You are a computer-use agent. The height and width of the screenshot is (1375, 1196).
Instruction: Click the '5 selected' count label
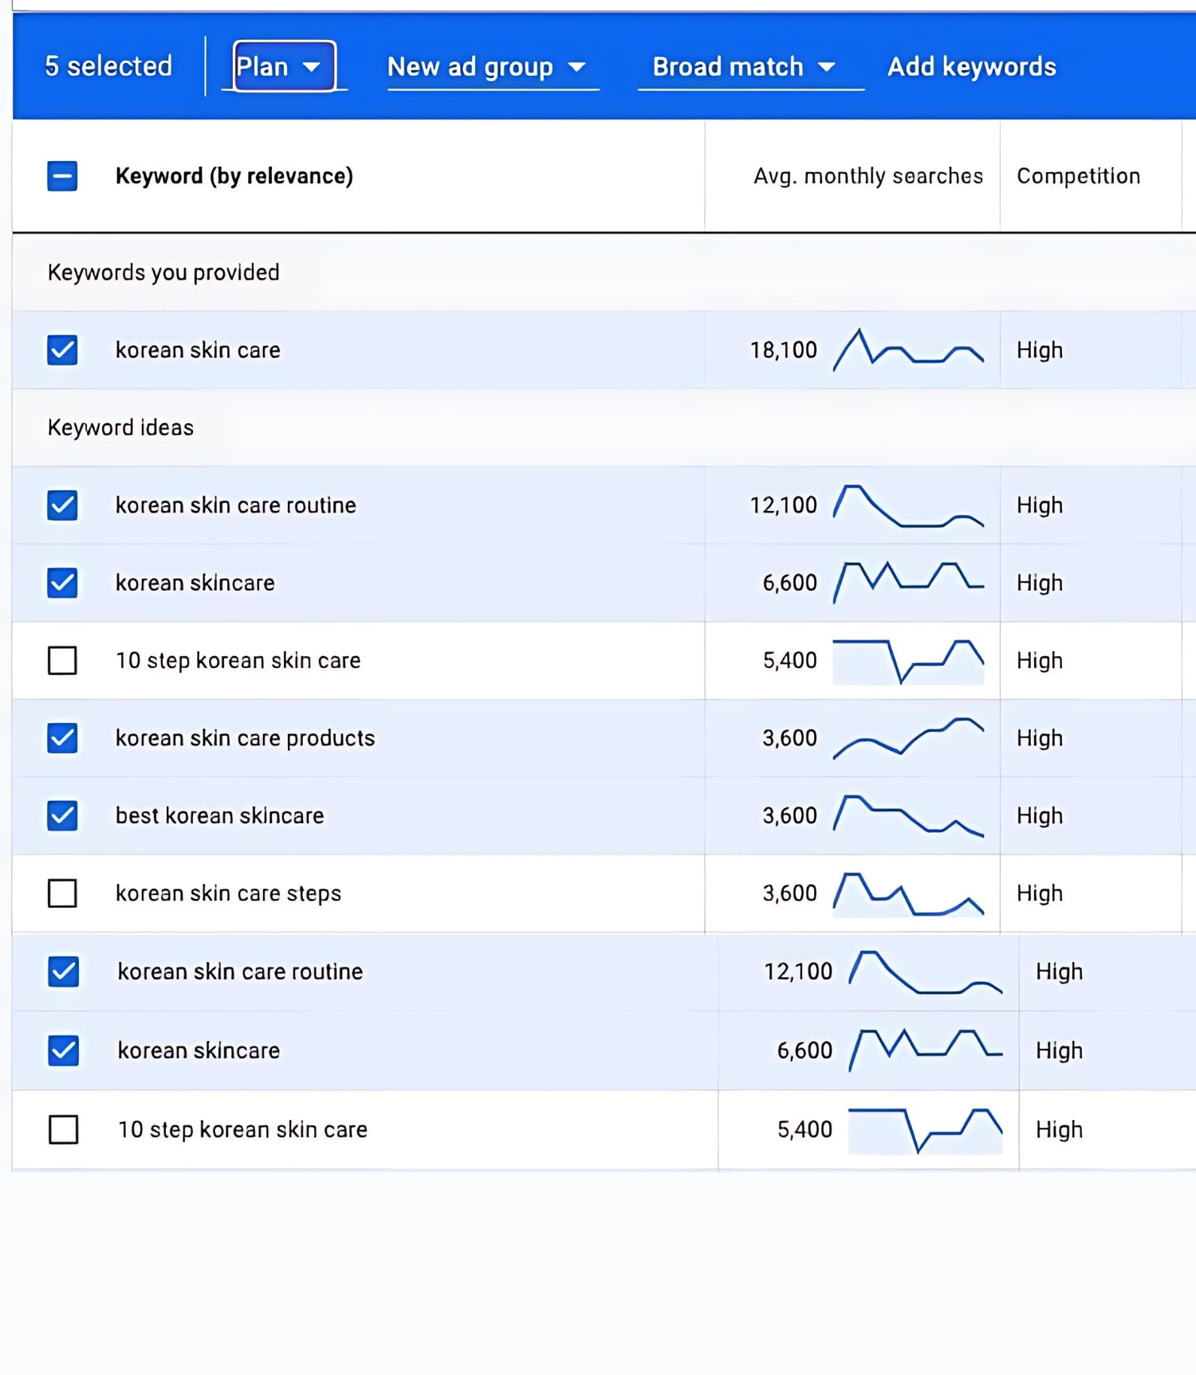(x=108, y=66)
